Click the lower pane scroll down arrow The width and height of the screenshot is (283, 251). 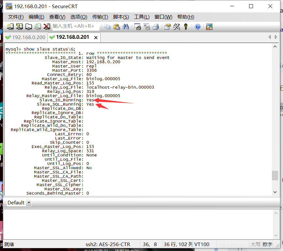pos(276,235)
